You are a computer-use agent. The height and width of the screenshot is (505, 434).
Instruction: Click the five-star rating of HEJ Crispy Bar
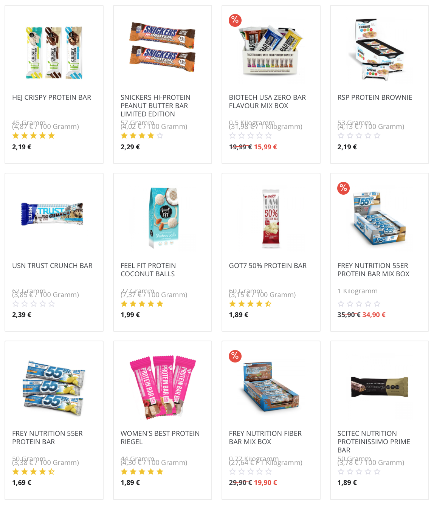click(x=34, y=136)
